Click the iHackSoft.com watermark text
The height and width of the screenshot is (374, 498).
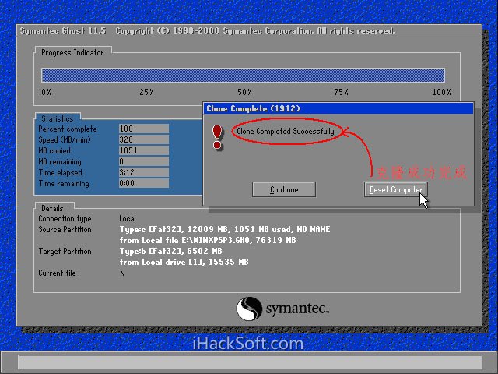tap(247, 343)
